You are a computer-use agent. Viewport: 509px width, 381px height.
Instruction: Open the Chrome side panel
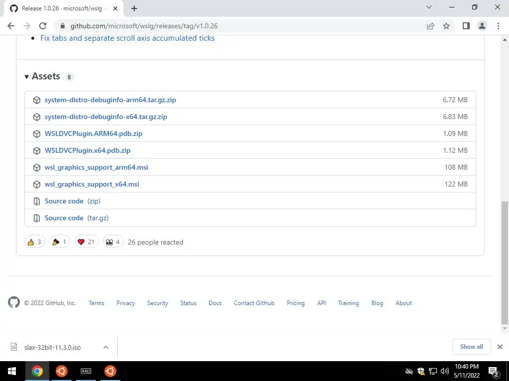pos(466,26)
